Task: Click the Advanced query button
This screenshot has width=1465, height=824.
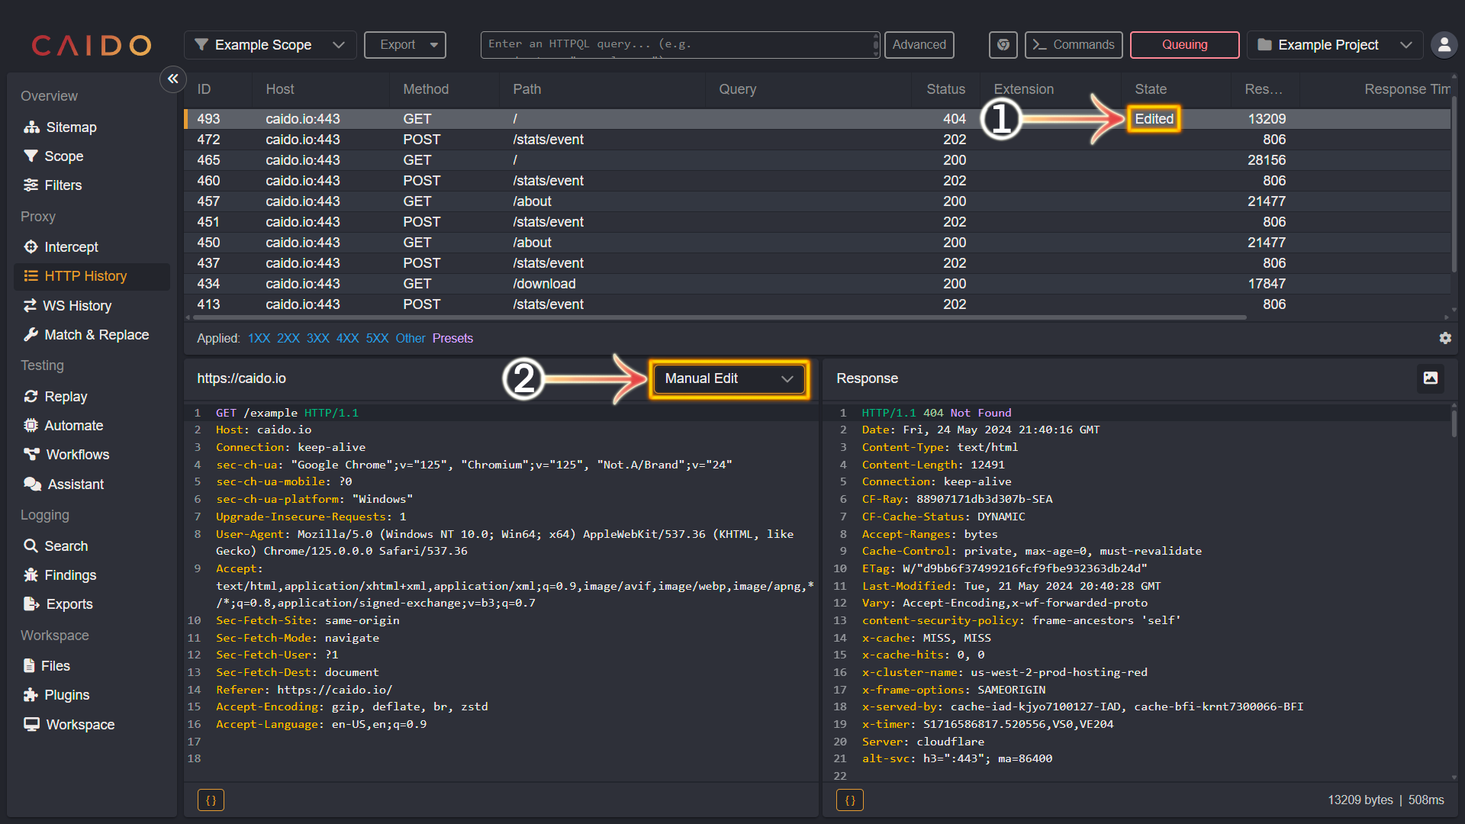Action: point(919,45)
